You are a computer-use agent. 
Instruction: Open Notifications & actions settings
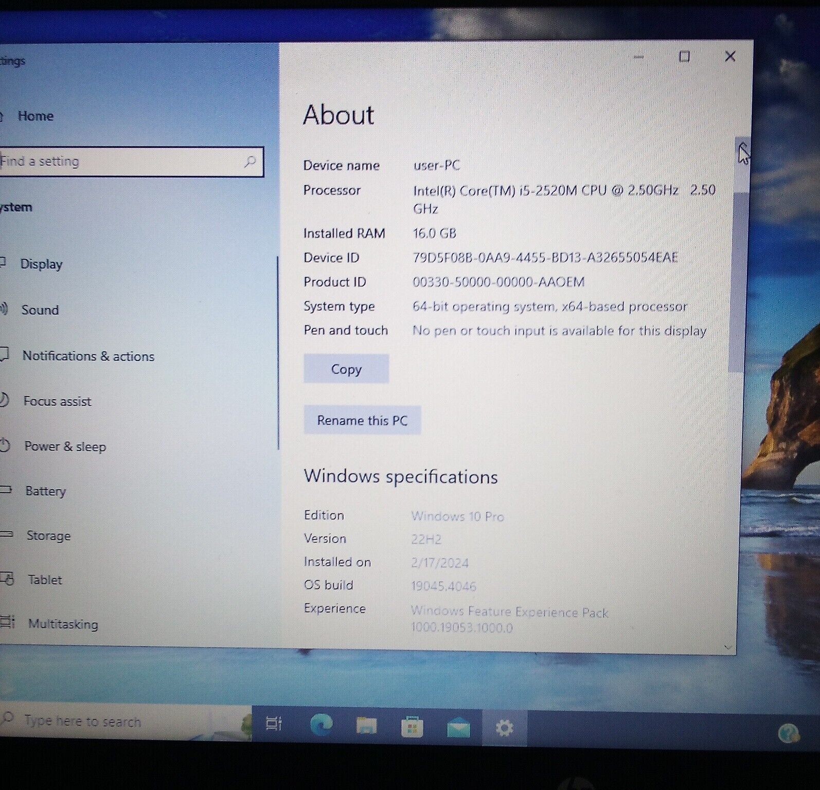coord(88,356)
